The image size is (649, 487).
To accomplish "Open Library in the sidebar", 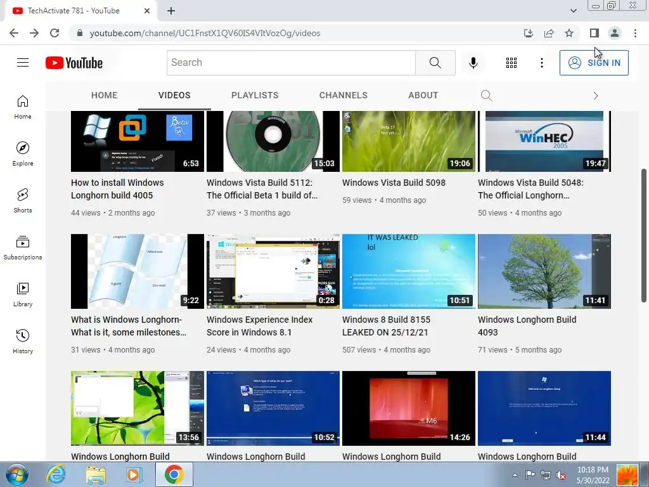I will coord(23,294).
